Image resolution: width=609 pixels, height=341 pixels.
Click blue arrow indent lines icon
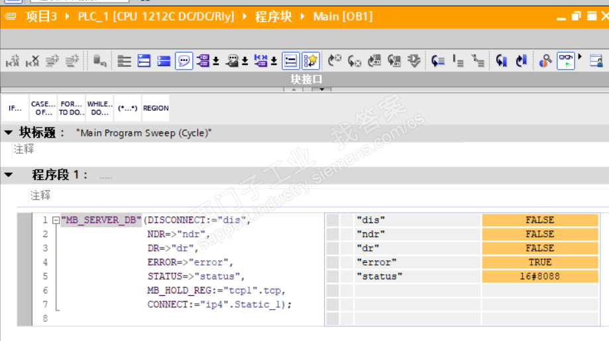[438, 61]
